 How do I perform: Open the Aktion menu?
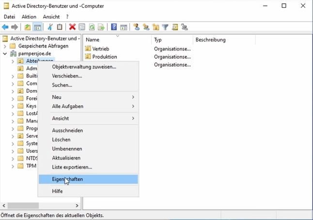[x=29, y=17]
